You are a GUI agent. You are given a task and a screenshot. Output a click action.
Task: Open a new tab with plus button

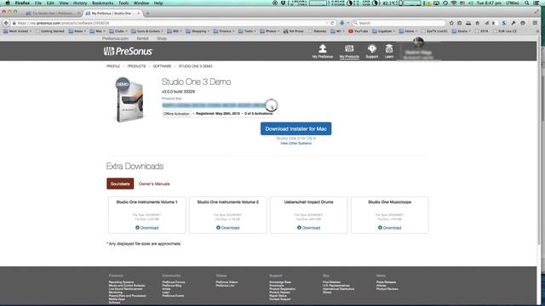[x=147, y=14]
